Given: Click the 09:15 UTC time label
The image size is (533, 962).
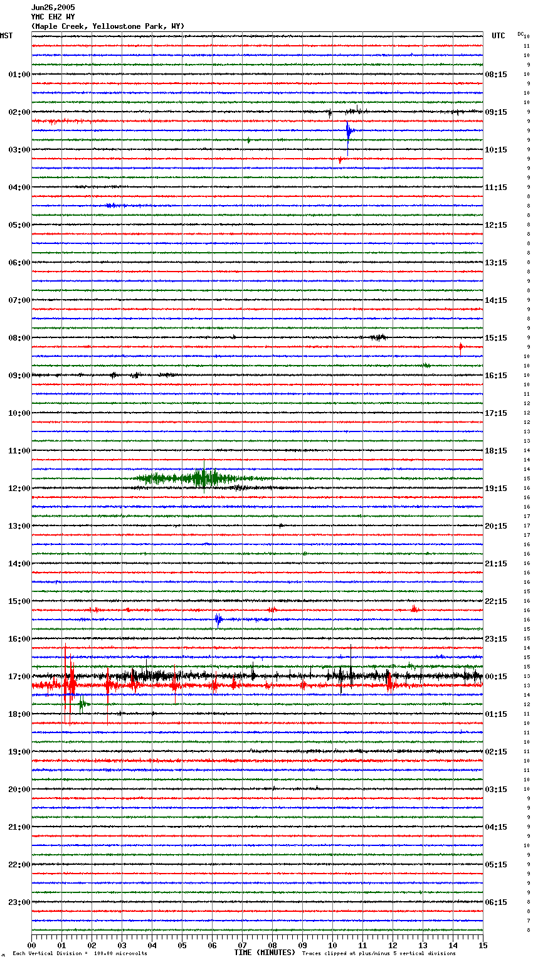Looking at the screenshot, I should click(496, 112).
